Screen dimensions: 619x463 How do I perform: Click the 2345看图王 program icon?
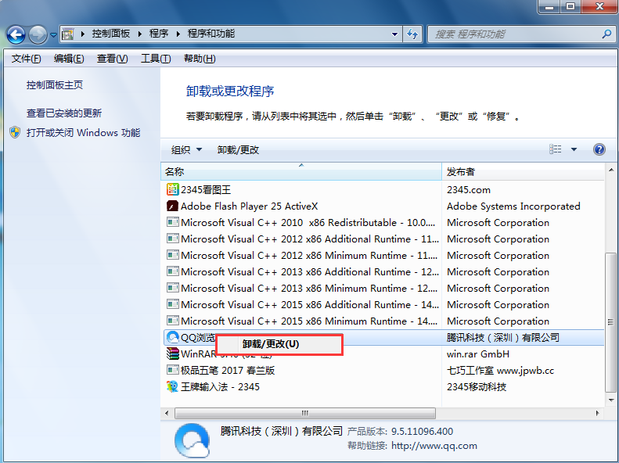click(x=172, y=190)
